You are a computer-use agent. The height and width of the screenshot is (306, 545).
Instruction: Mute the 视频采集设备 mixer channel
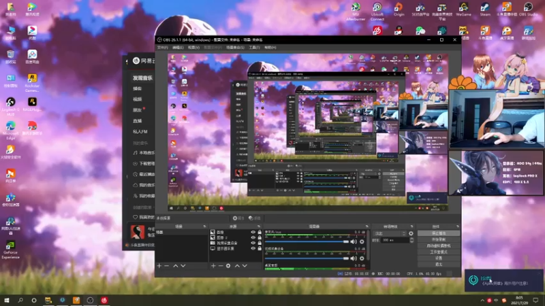click(354, 258)
